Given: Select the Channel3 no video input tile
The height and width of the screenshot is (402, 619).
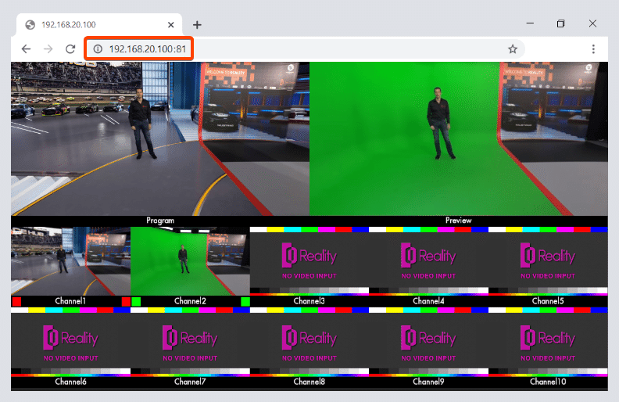Looking at the screenshot, I should tap(309, 261).
